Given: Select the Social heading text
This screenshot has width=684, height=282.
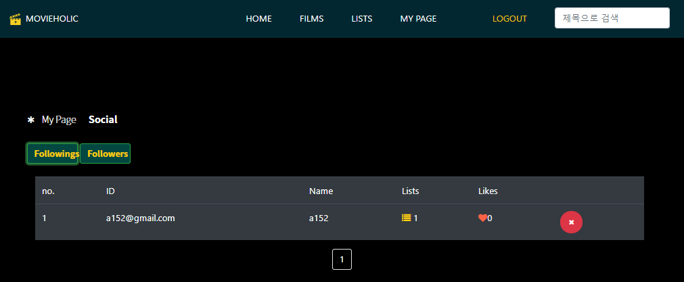Looking at the screenshot, I should [x=103, y=120].
